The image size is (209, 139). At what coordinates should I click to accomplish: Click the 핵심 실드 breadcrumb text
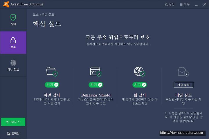(48, 14)
